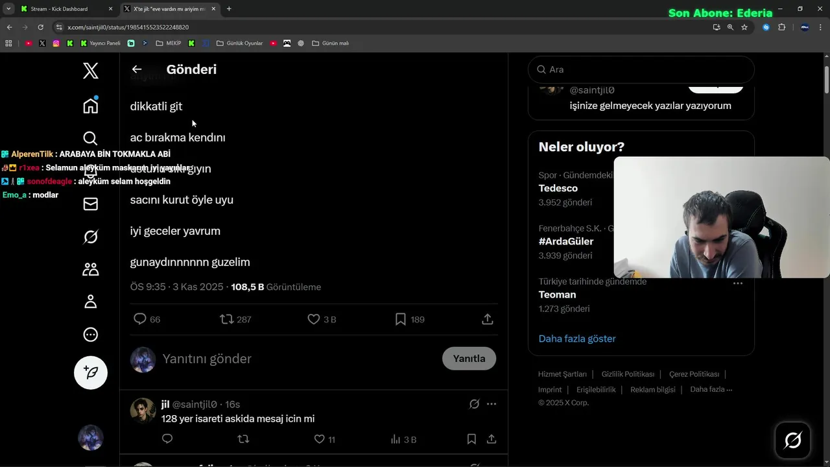Go to X home via the X logo

click(x=91, y=71)
